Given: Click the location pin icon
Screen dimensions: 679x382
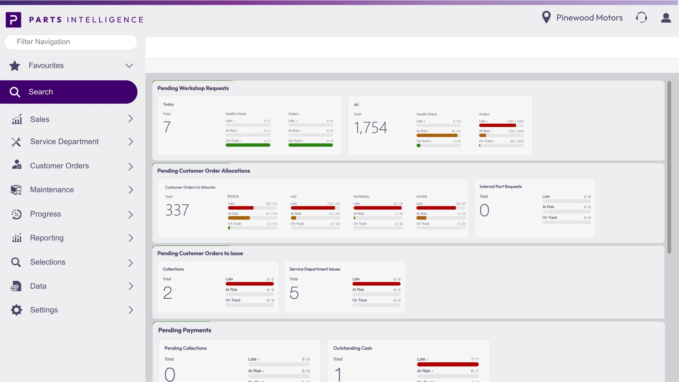Looking at the screenshot, I should click(546, 18).
